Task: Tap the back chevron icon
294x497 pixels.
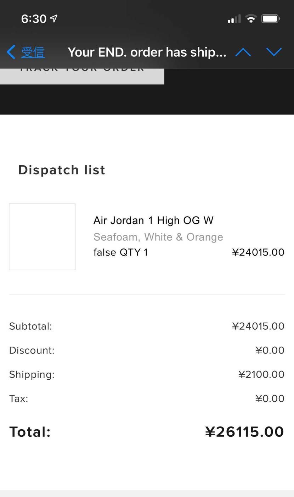Action: click(11, 52)
